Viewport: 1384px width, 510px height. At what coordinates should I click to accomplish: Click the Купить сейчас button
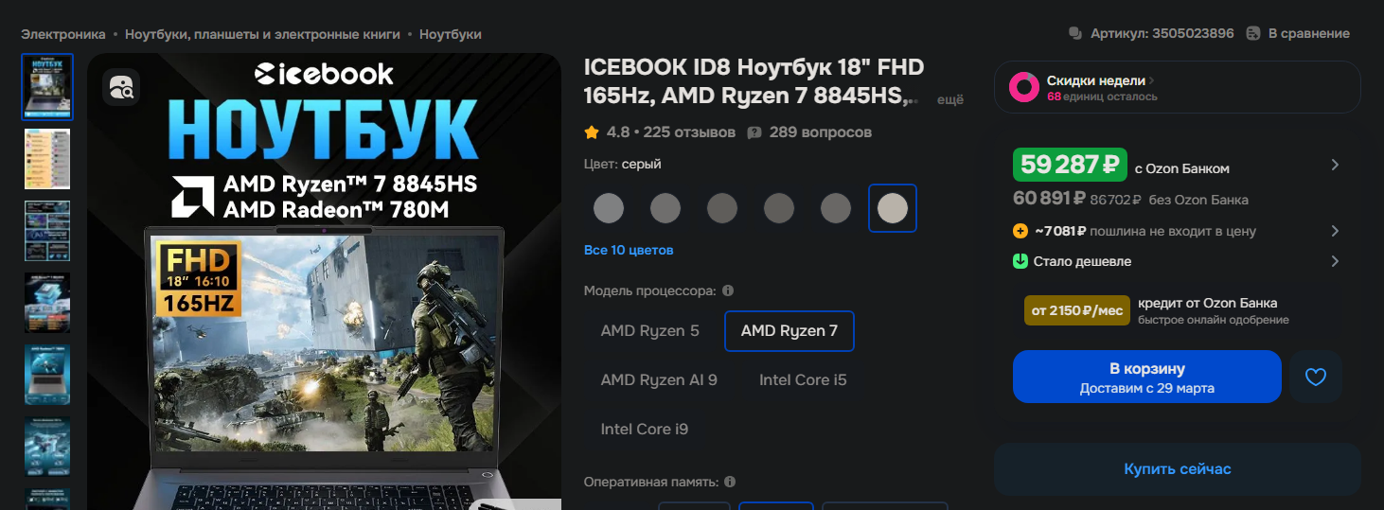pyautogui.click(x=1178, y=469)
